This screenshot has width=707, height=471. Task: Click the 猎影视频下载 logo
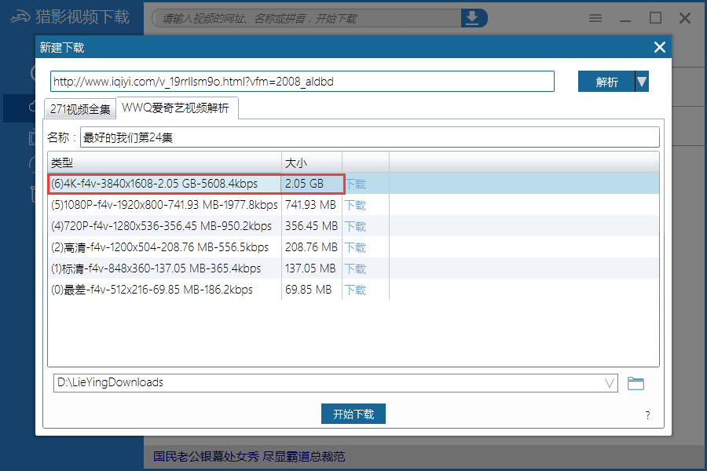[x=70, y=16]
